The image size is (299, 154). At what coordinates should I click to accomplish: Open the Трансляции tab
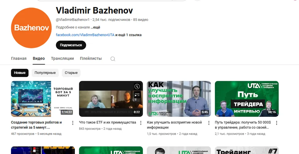pyautogui.click(x=62, y=59)
